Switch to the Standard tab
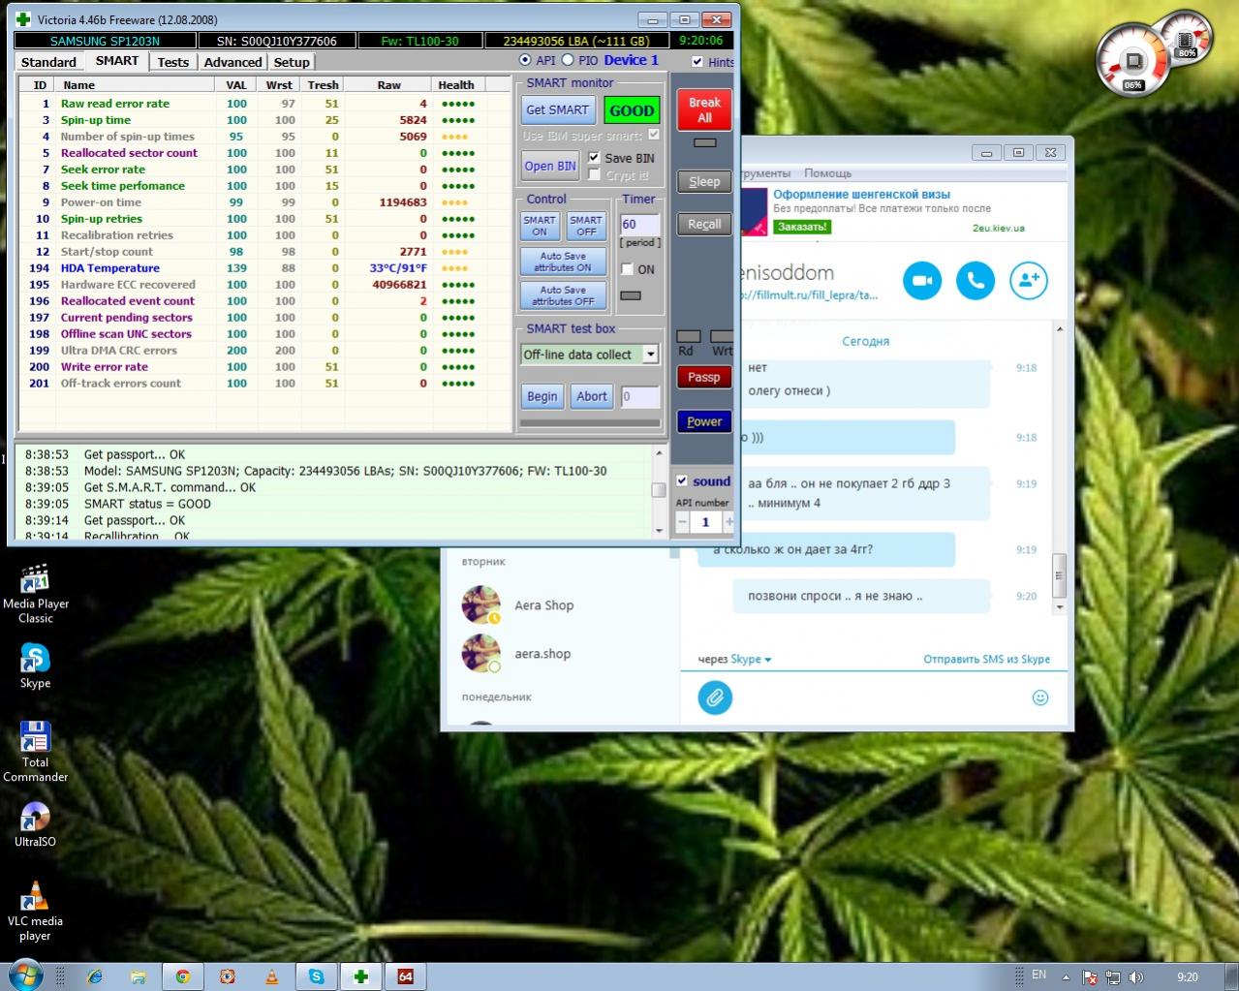 pyautogui.click(x=48, y=62)
